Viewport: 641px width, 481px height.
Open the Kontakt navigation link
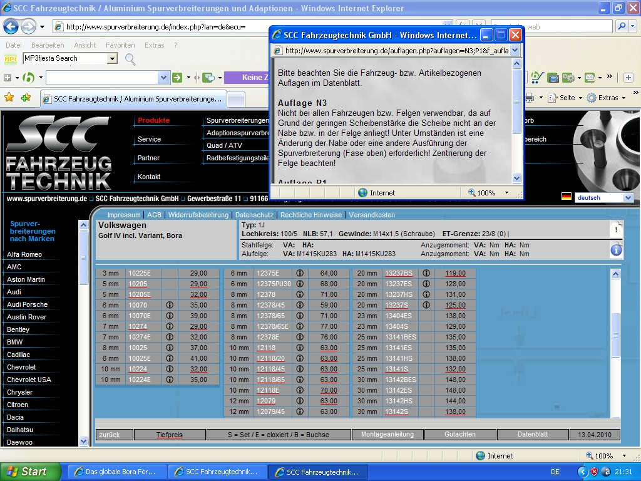pos(149,177)
